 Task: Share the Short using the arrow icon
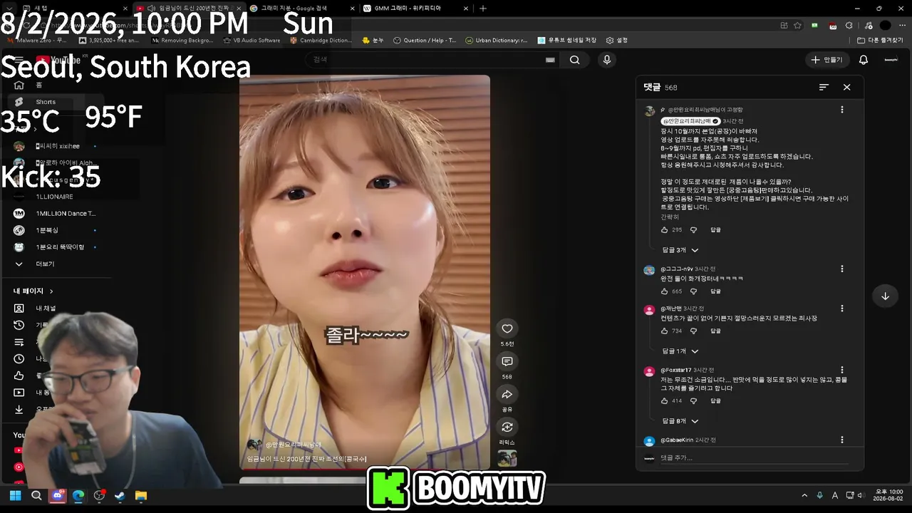coord(507,394)
